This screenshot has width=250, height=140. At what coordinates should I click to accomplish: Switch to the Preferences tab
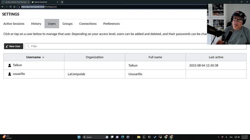click(111, 24)
